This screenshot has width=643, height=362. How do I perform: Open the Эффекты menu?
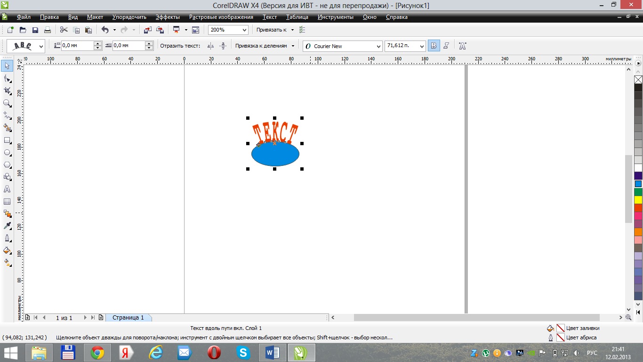click(168, 17)
